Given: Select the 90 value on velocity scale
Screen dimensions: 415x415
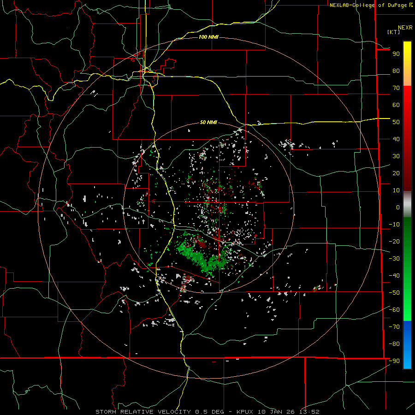Looking at the screenshot, I should pos(396,54).
